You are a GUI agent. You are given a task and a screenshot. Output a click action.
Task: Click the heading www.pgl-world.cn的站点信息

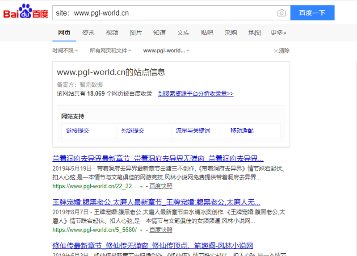click(111, 72)
